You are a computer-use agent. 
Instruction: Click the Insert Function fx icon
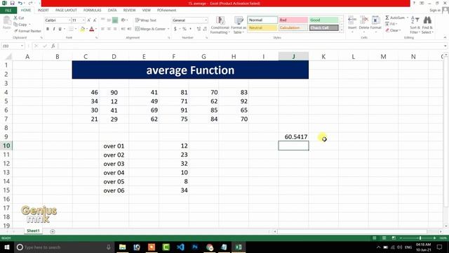[53, 46]
